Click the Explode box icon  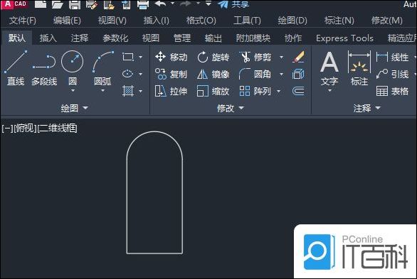[298, 75]
